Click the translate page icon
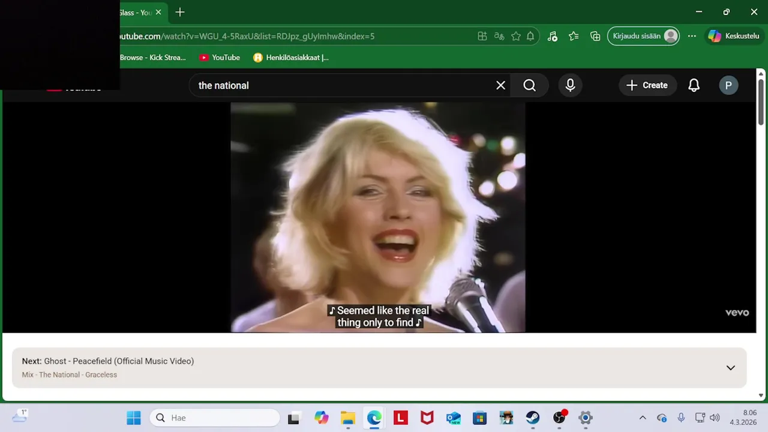The image size is (768, 432). pyautogui.click(x=499, y=36)
